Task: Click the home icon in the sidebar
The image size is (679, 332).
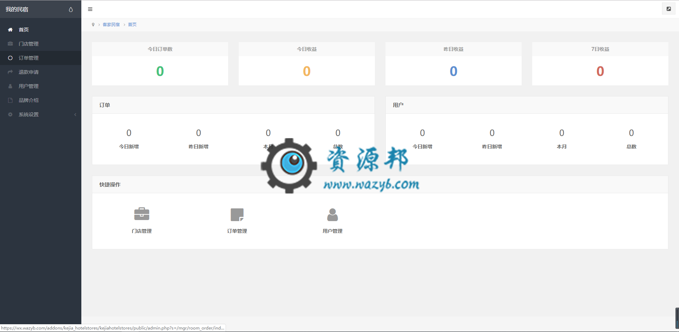Action: coord(10,30)
